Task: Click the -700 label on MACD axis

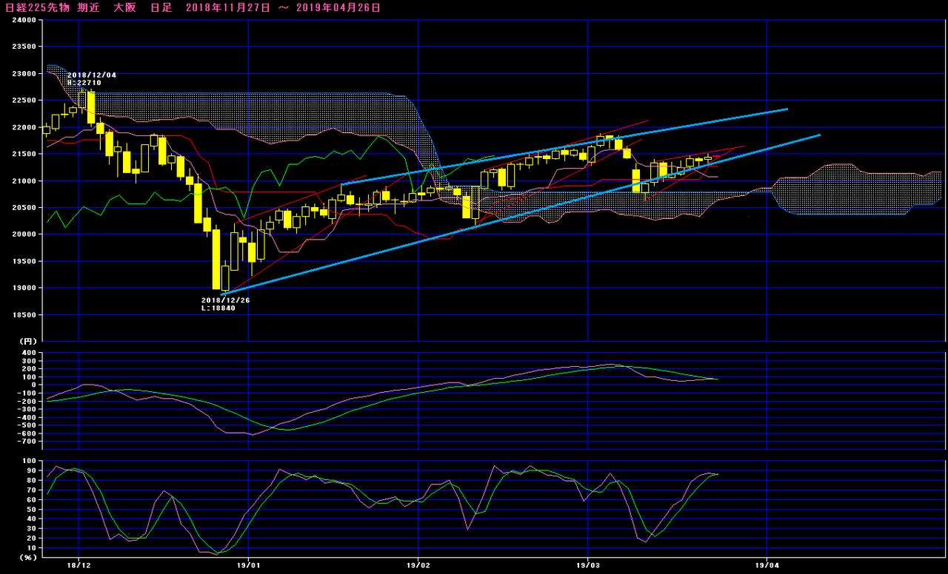Action: (x=27, y=442)
